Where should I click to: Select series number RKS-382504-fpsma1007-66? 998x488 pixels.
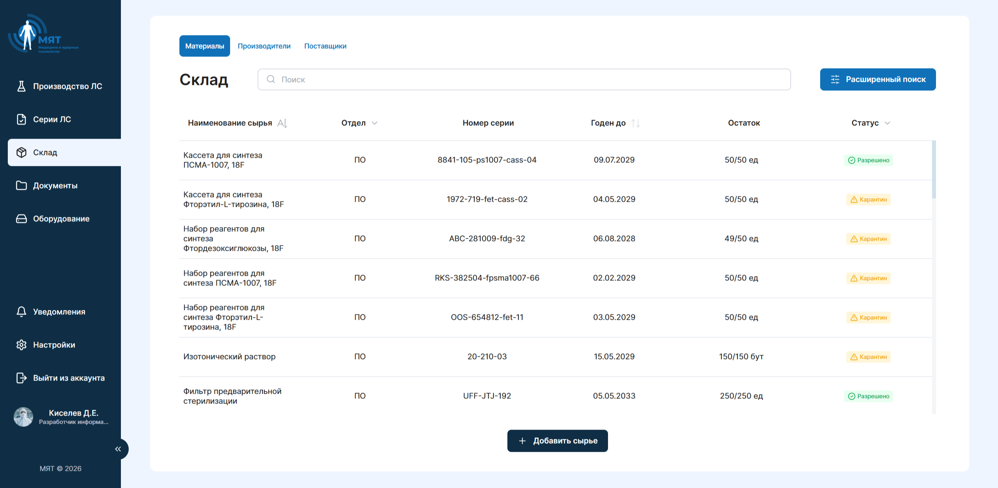click(487, 278)
